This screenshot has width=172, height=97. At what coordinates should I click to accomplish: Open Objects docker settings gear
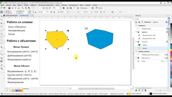[x=166, y=22]
